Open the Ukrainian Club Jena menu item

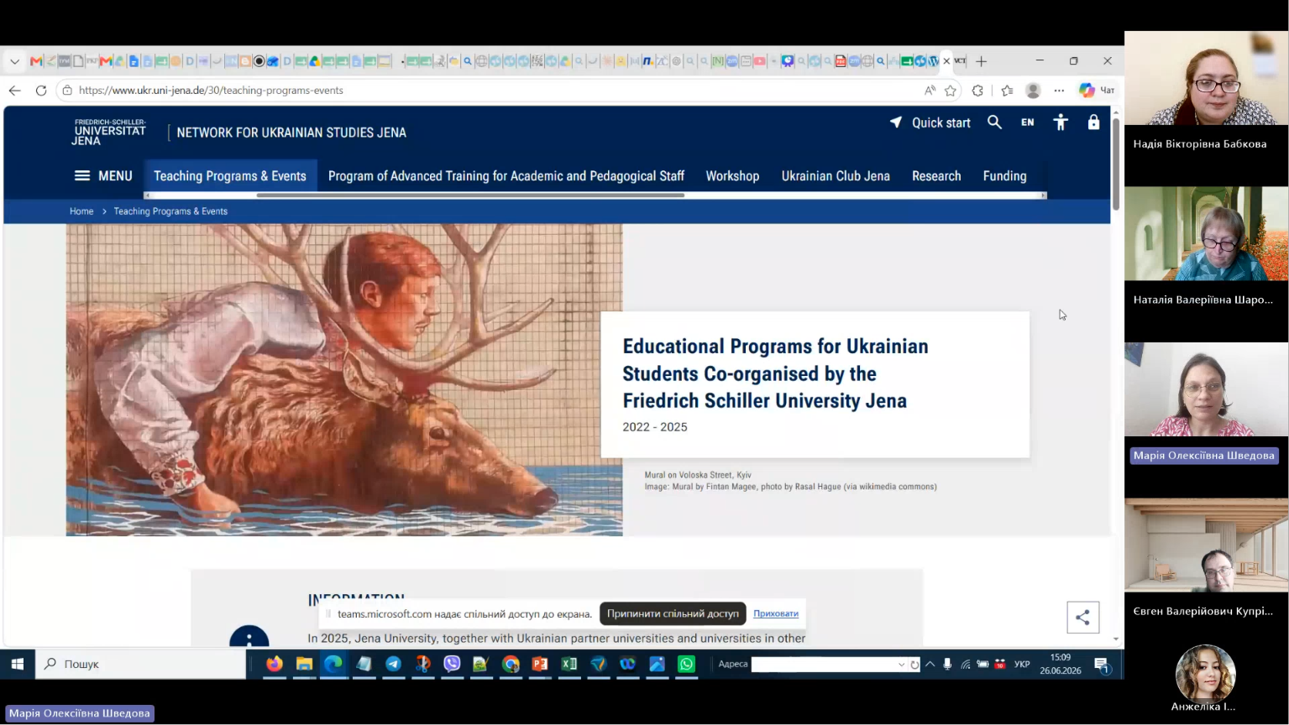tap(836, 175)
